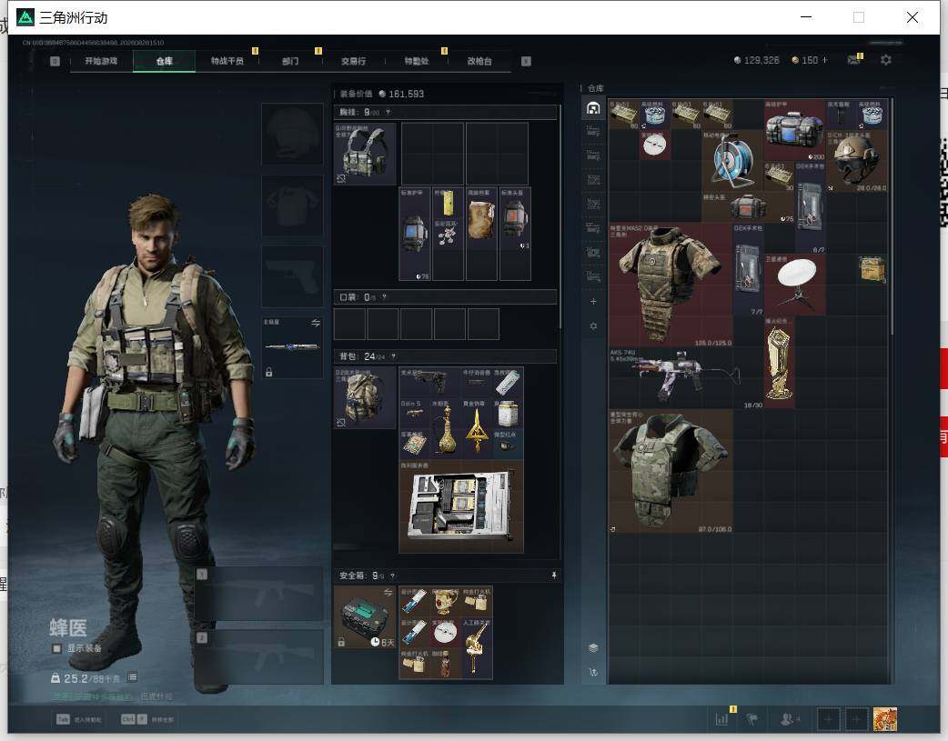
Task: Select the satellite dish item in warehouse
Action: 794,284
